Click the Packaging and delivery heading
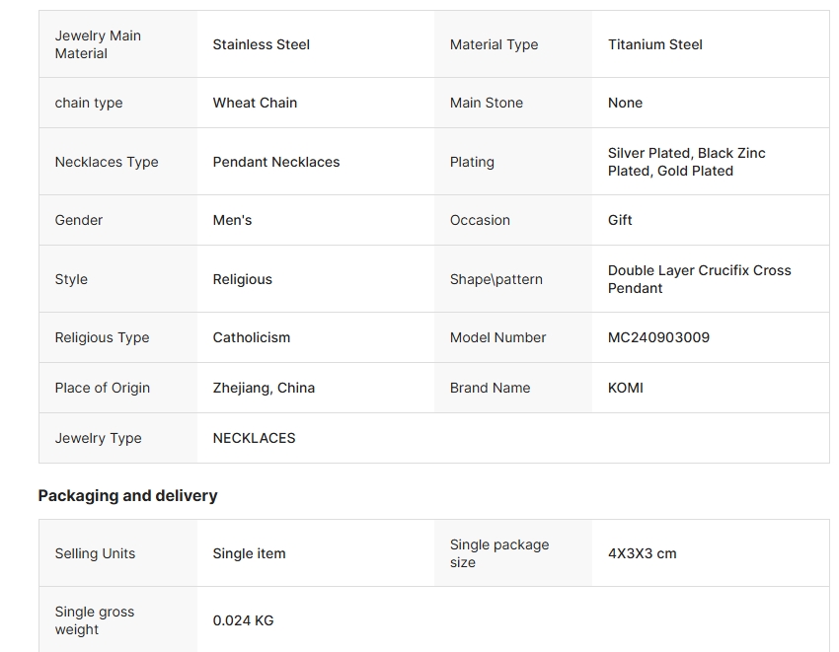839x652 pixels. tap(127, 495)
